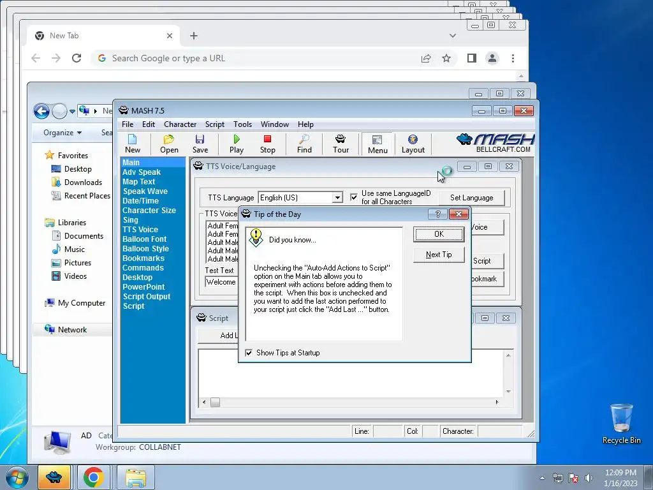Open the Character menu
Image resolution: width=653 pixels, height=490 pixels.
click(180, 124)
